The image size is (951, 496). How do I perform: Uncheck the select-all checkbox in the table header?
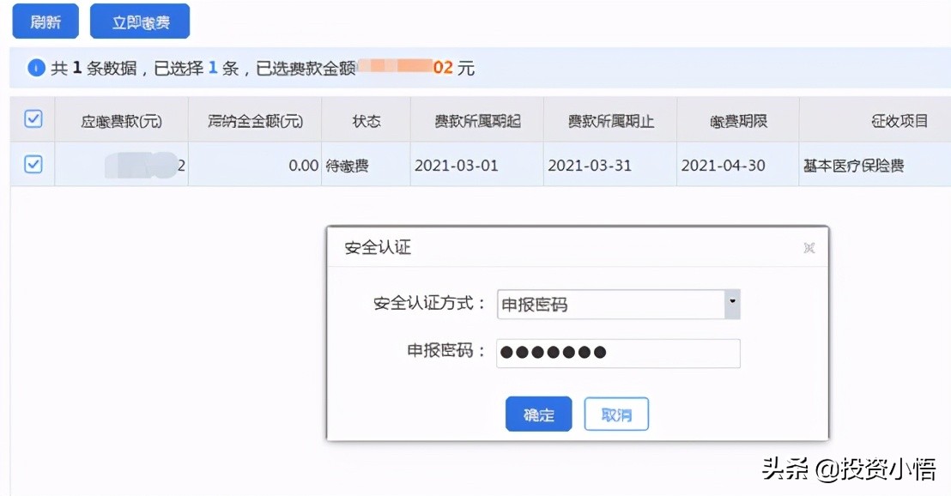coord(32,119)
